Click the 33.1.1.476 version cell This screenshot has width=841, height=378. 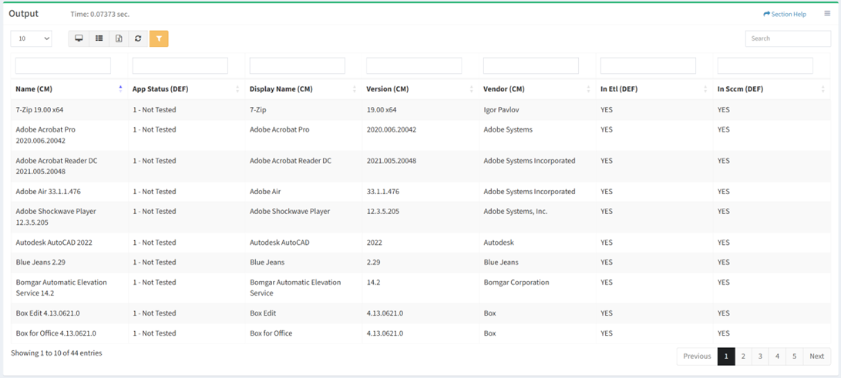(420, 192)
